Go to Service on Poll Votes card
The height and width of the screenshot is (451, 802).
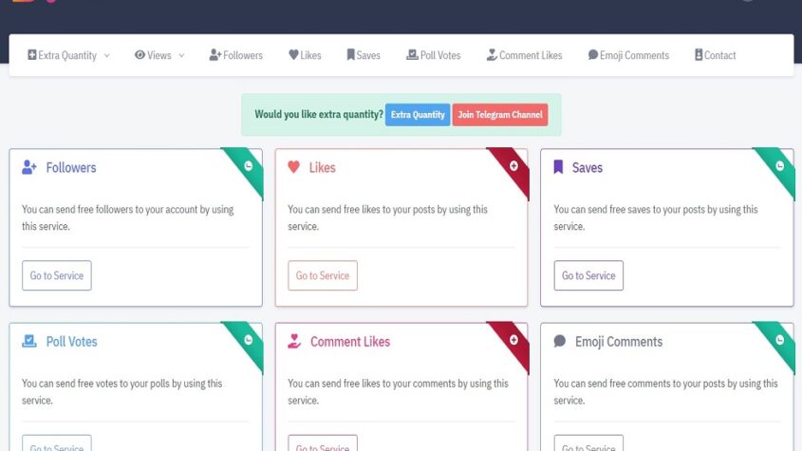tap(57, 443)
